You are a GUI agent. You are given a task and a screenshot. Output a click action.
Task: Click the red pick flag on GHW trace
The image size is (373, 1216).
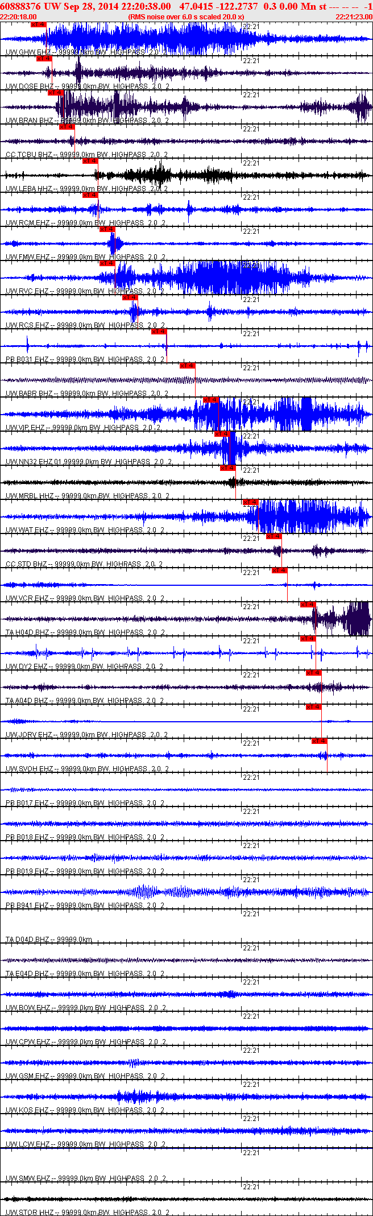38,25
